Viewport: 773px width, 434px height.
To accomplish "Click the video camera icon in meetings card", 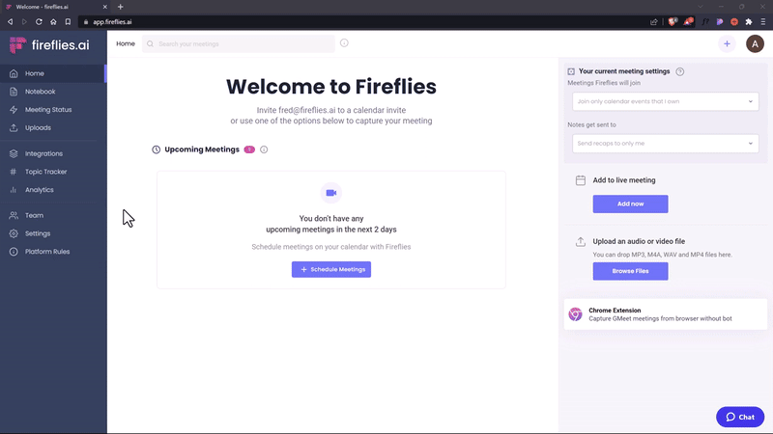I will pyautogui.click(x=331, y=193).
